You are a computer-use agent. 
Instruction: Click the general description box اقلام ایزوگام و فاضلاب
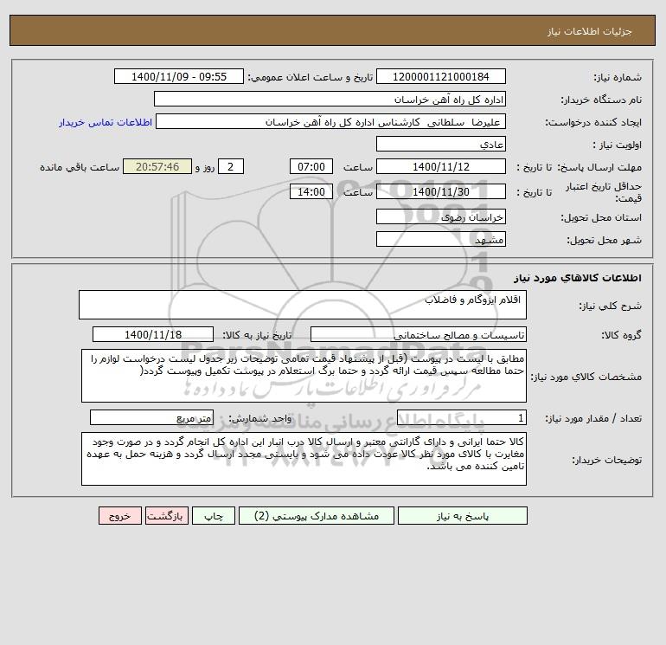[303, 305]
